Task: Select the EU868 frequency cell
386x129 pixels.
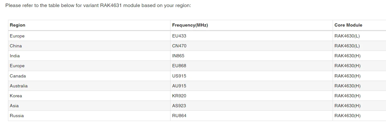Action: click(x=179, y=66)
